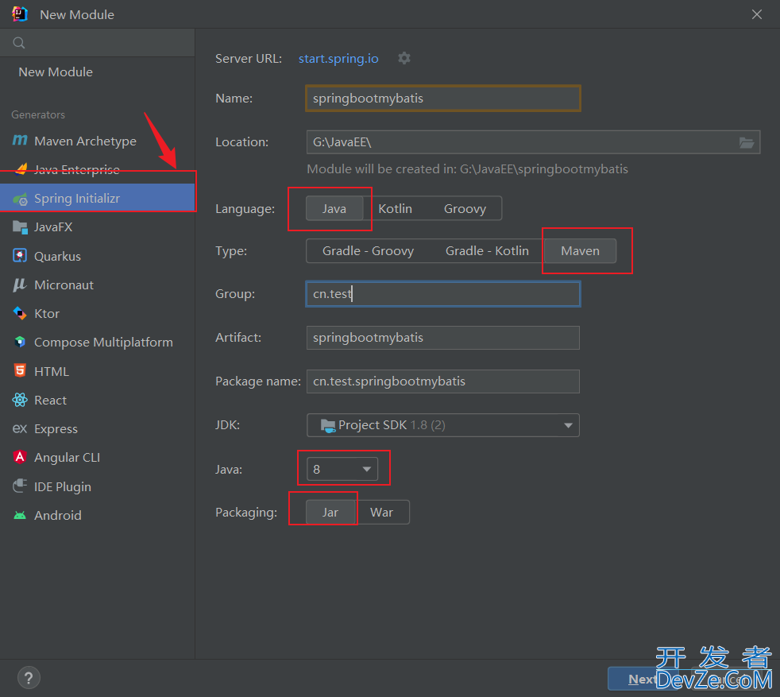Click the generator search field
This screenshot has height=697, width=780.
click(98, 43)
